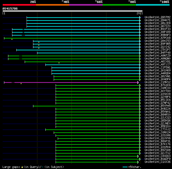Click UniRef100_A9NTZ9 label

157,56
